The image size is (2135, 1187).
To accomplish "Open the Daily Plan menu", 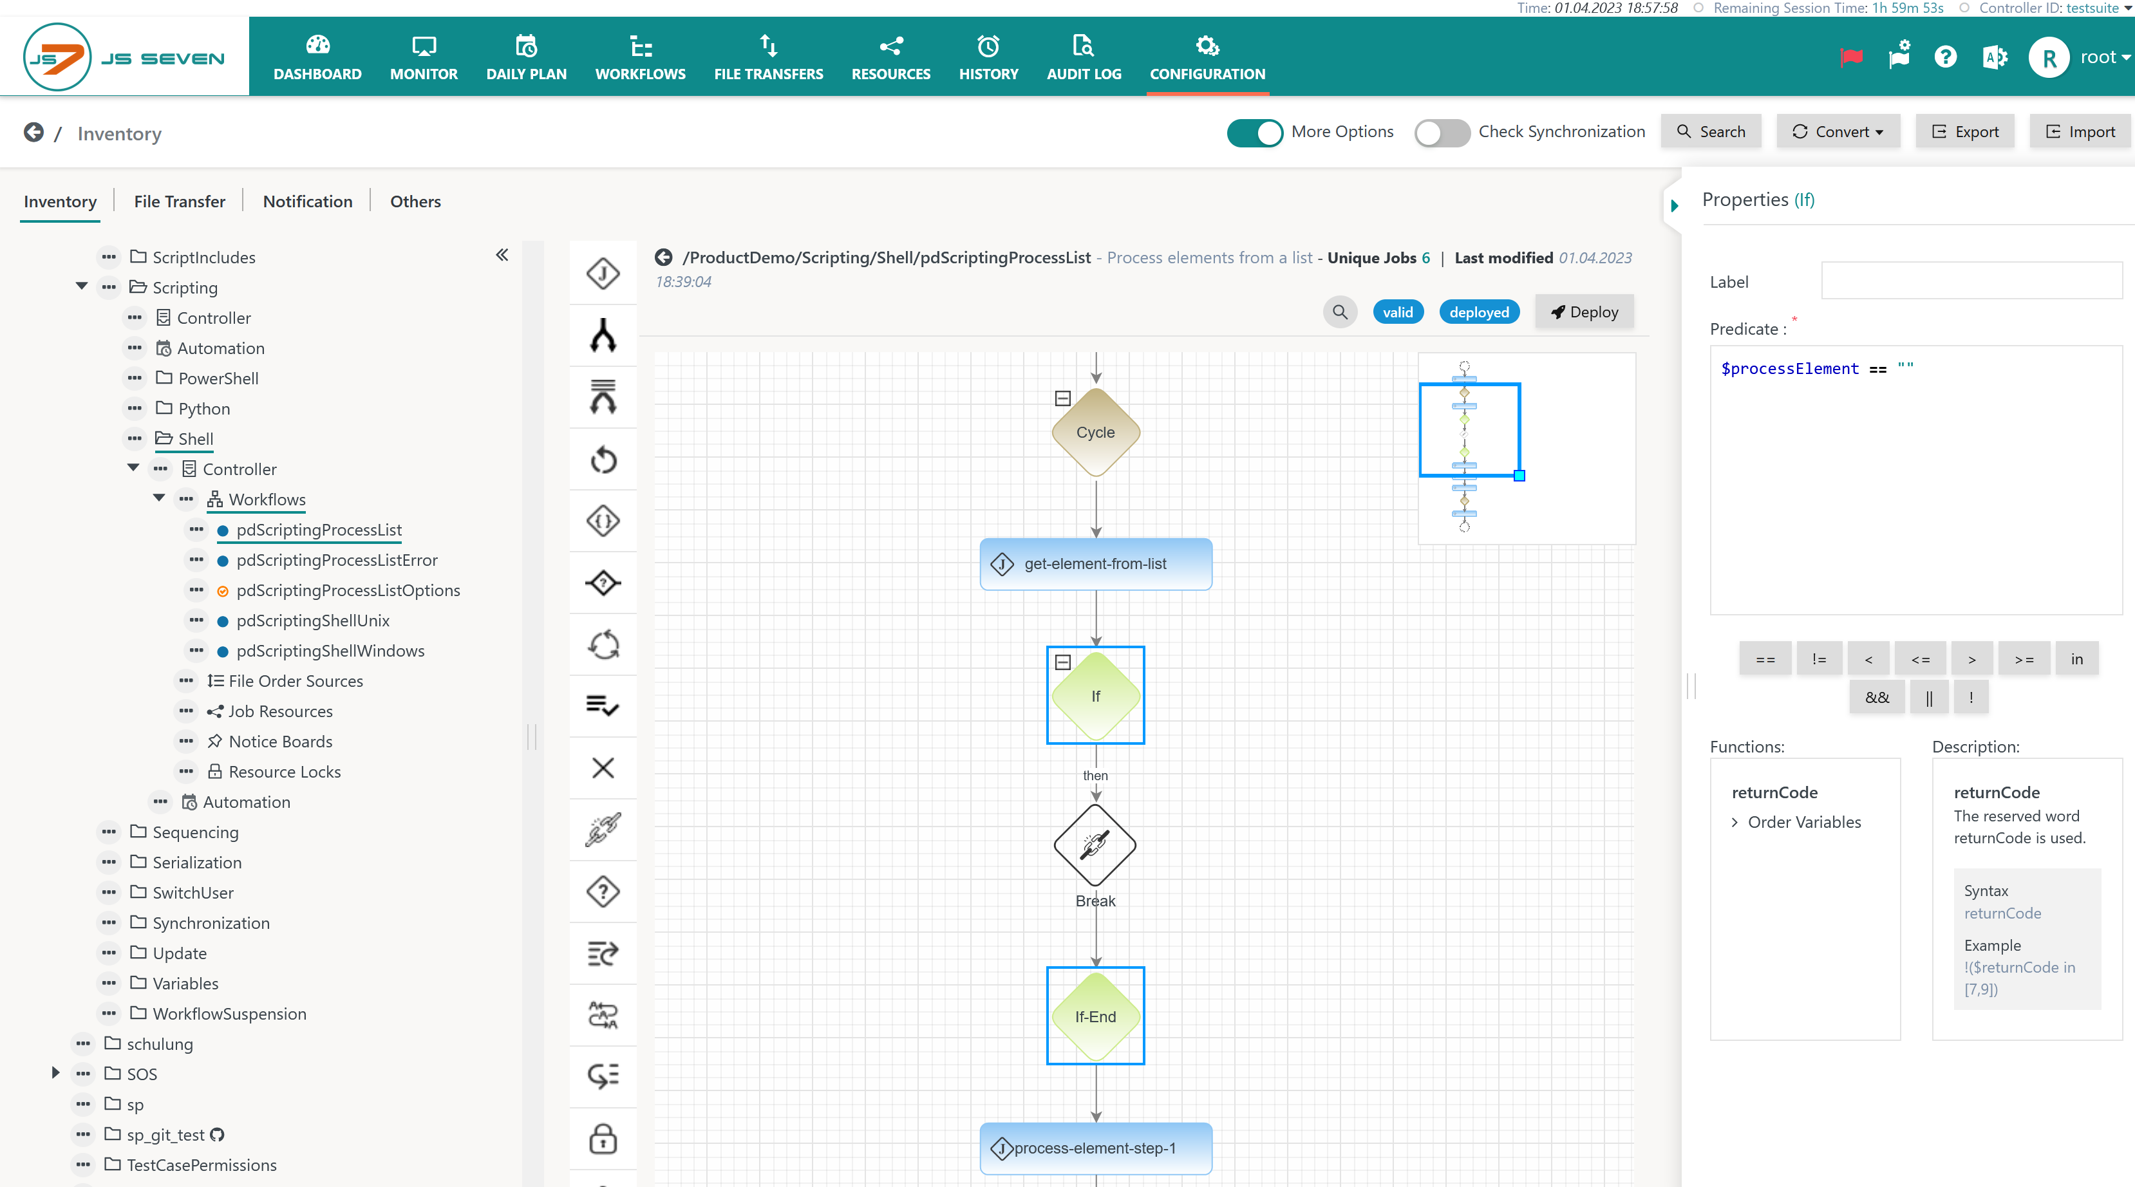I will [526, 57].
